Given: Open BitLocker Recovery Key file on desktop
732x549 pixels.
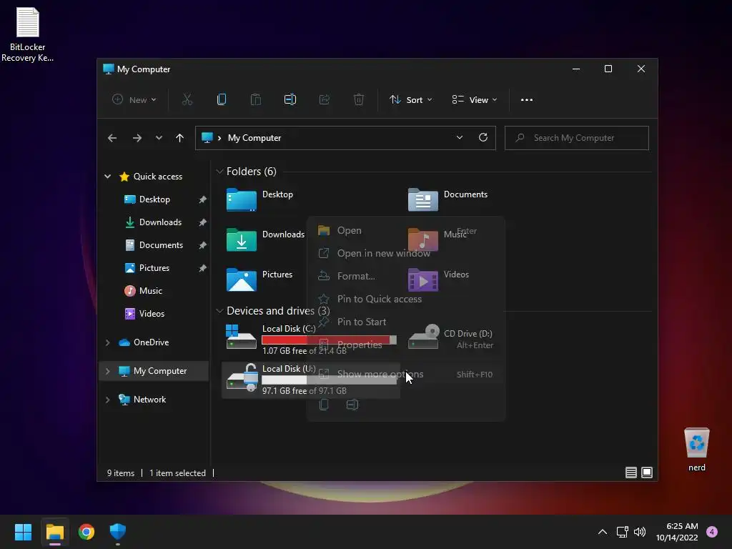Looking at the screenshot, I should pos(28,34).
